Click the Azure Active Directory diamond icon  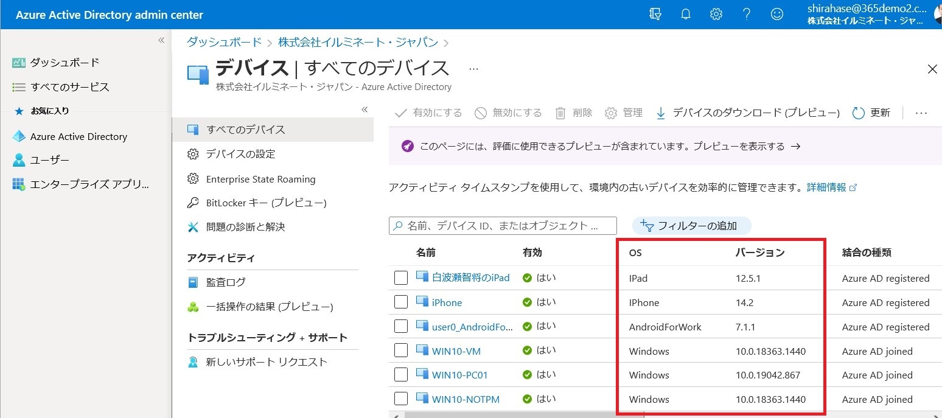19,136
